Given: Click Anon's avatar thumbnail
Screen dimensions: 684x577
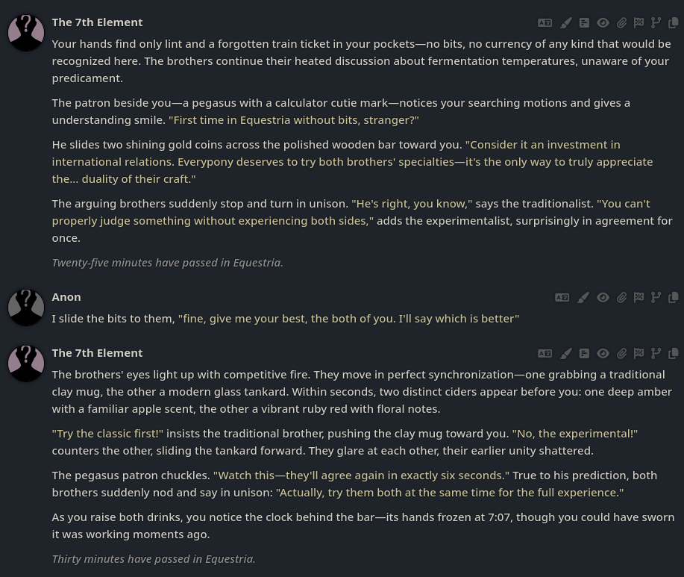Looking at the screenshot, I should point(26,307).
